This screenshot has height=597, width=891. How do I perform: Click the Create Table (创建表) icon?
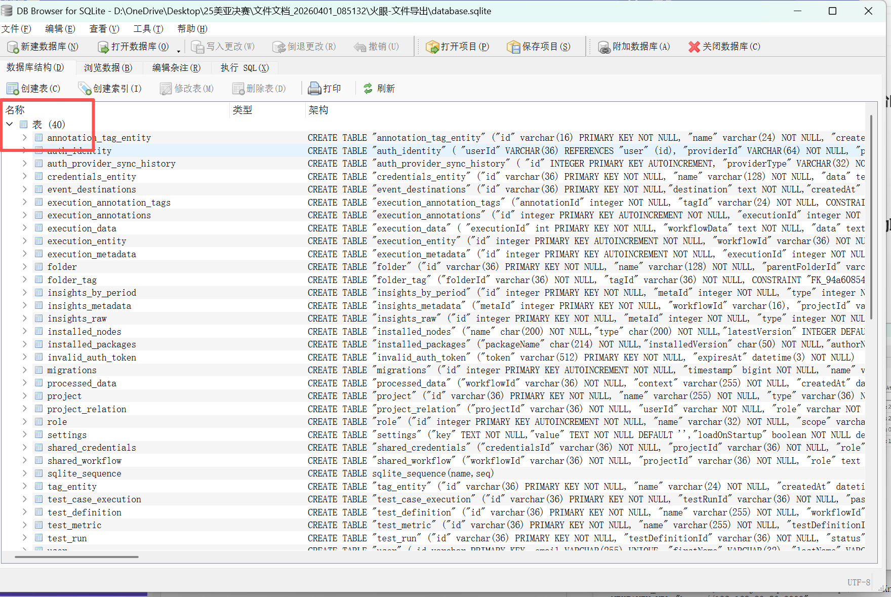pyautogui.click(x=13, y=89)
